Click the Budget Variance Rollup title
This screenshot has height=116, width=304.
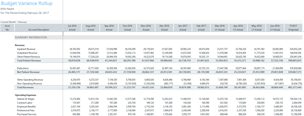27,4
